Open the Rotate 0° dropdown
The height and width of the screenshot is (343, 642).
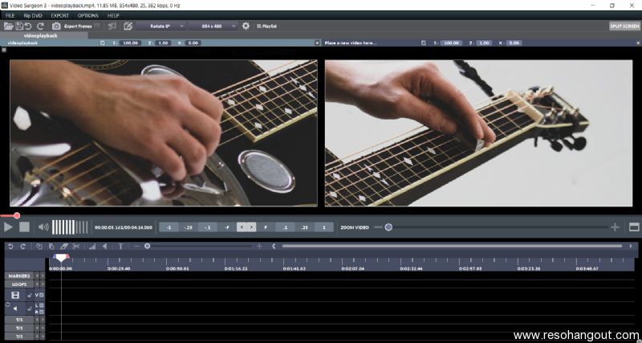[x=161, y=27]
